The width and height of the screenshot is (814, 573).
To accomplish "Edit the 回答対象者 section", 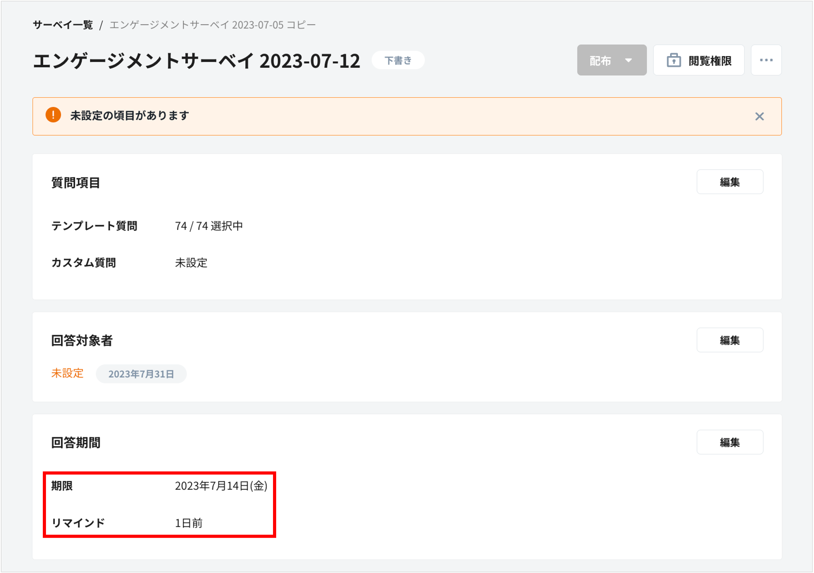I will click(730, 340).
